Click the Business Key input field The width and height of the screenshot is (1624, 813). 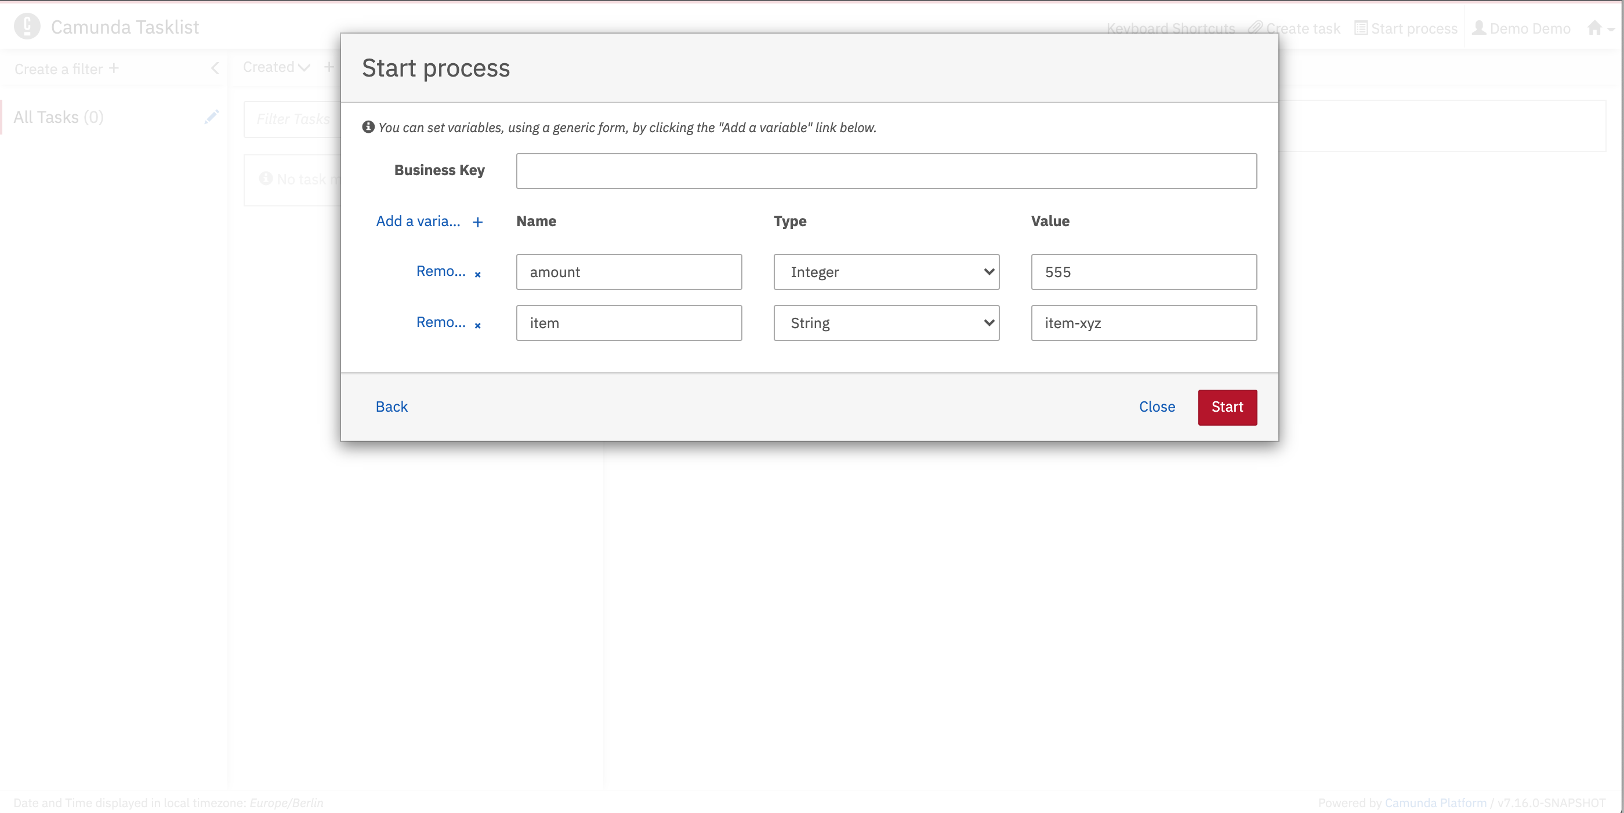(x=886, y=170)
